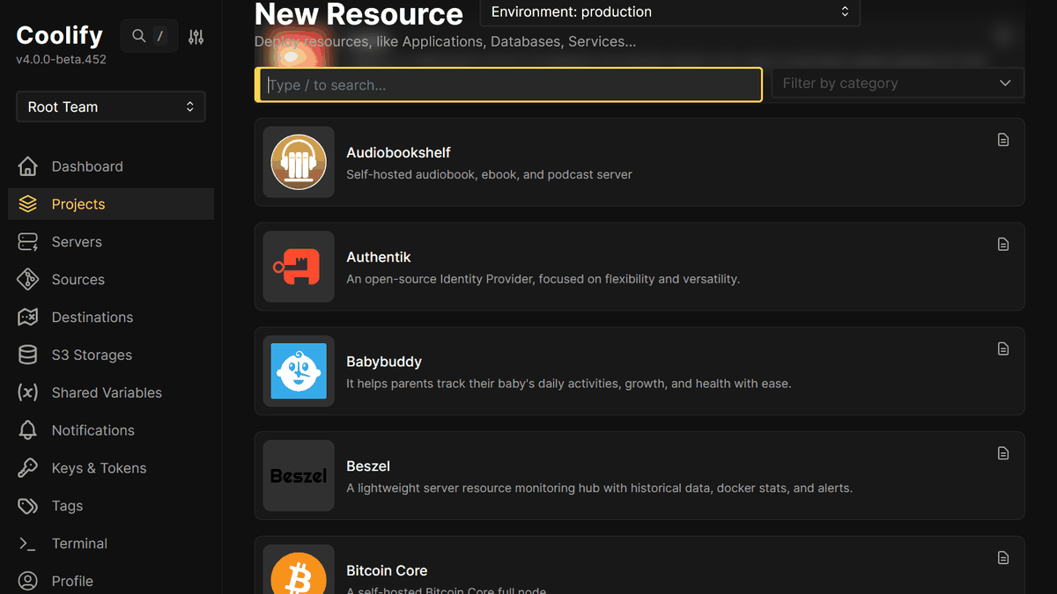This screenshot has width=1057, height=594.
Task: Focus the Type / to search field
Action: (x=511, y=85)
